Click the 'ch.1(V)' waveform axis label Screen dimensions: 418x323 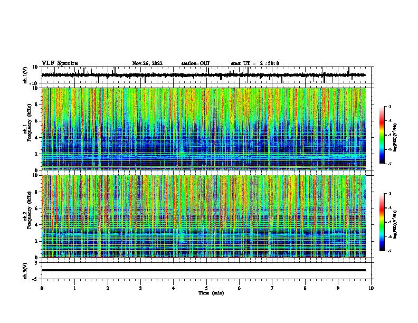pos(25,75)
